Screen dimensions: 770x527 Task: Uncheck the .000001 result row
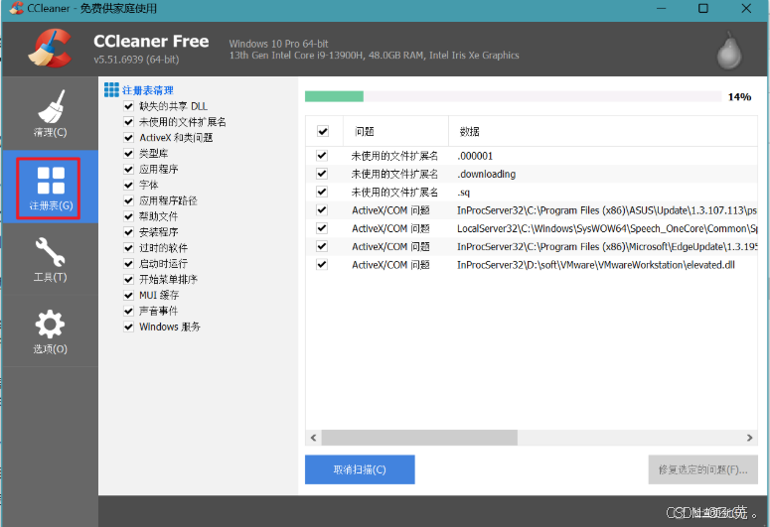click(322, 156)
